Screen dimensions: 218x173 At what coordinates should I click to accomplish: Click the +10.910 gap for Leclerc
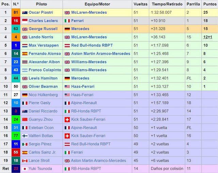tap(158, 20)
